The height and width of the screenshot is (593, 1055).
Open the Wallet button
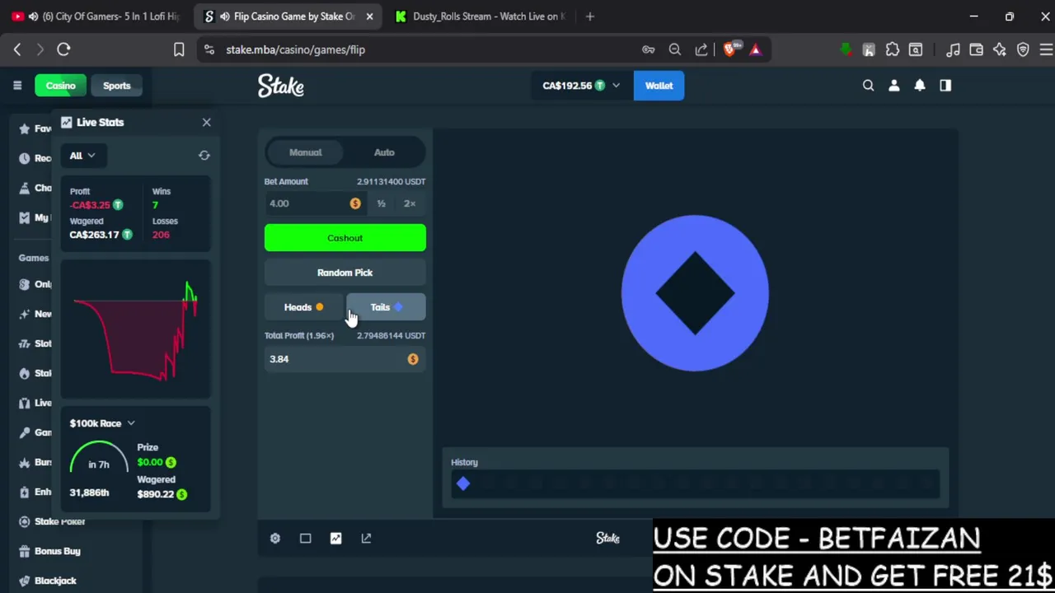(x=659, y=86)
